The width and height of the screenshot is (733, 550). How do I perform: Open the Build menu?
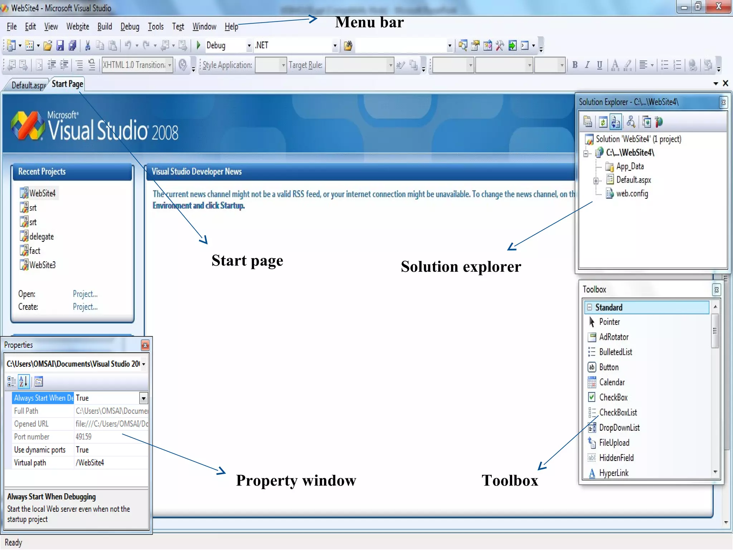105,26
